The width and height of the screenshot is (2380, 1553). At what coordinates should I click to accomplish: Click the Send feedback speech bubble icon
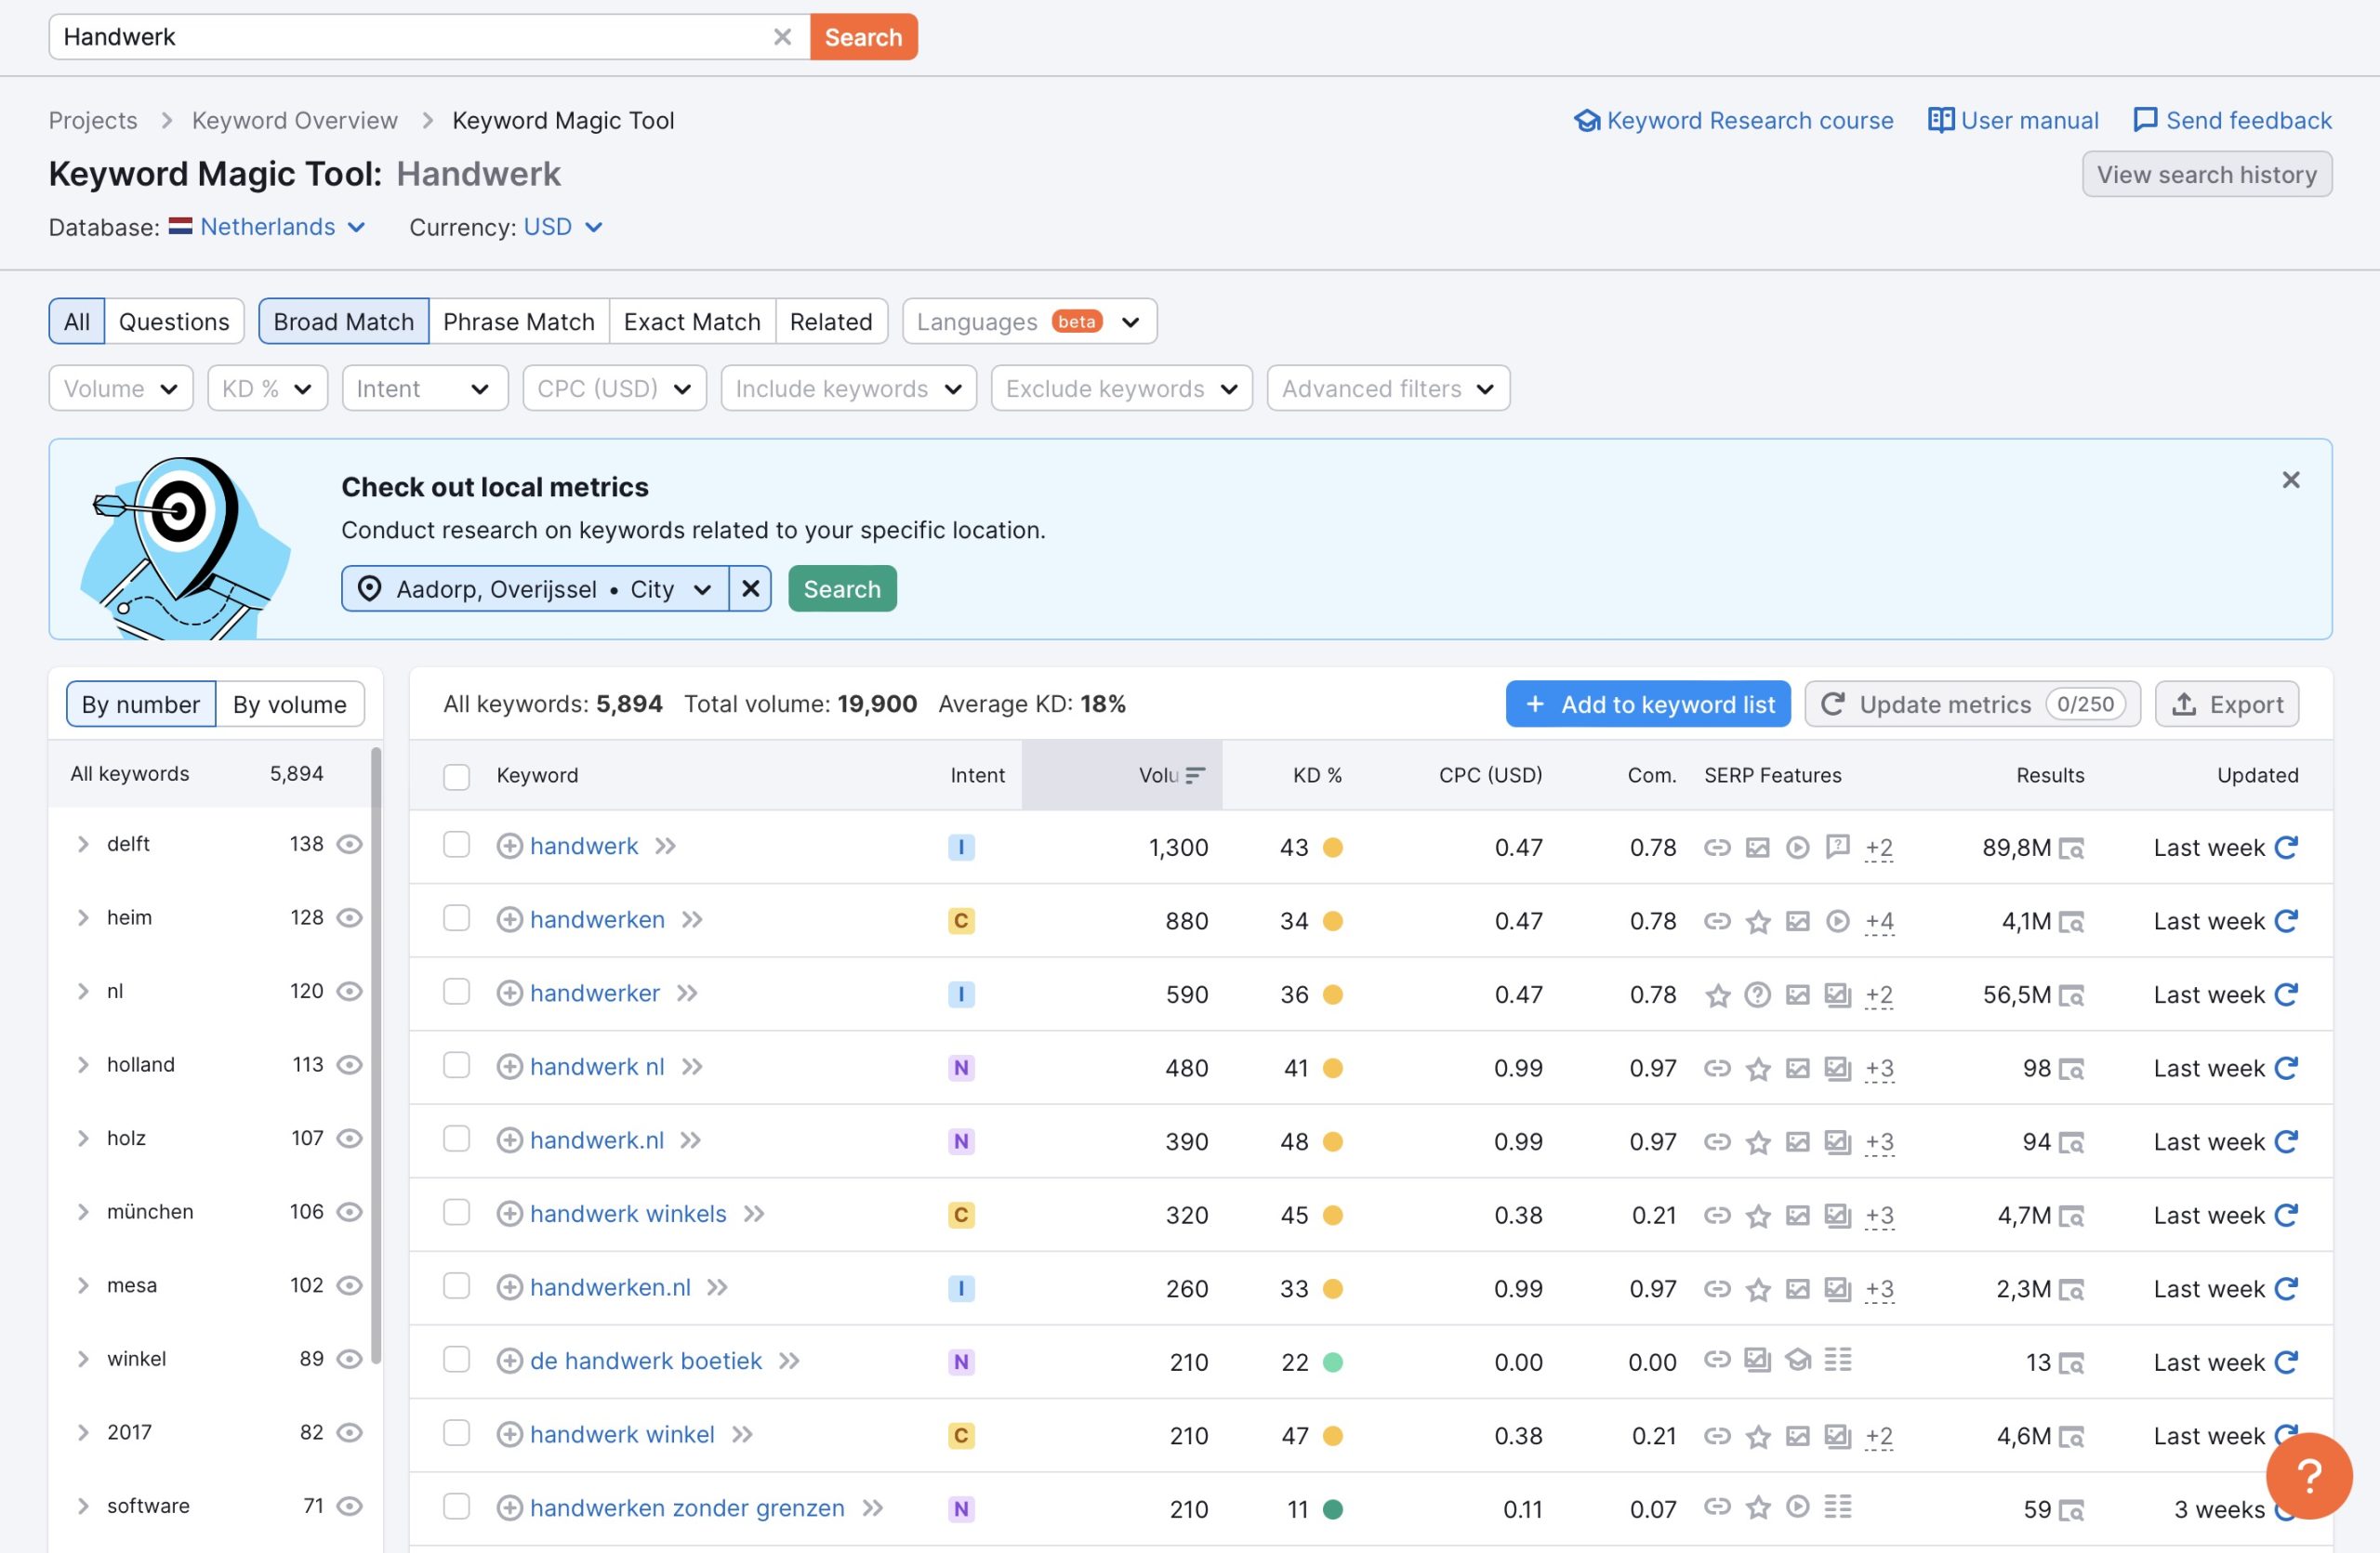2145,120
